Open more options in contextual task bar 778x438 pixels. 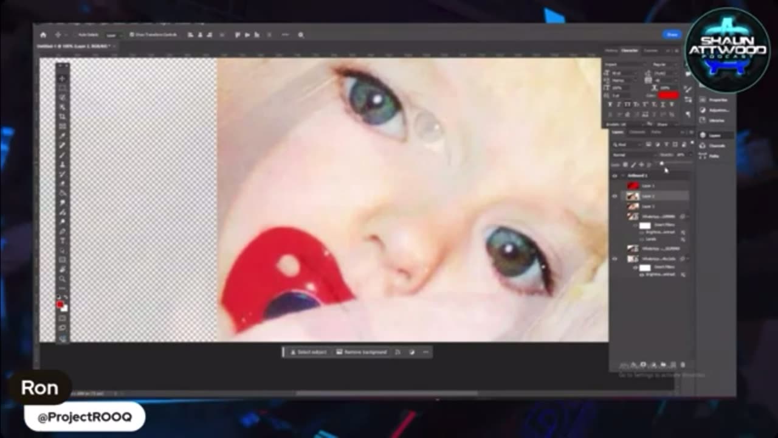click(425, 352)
